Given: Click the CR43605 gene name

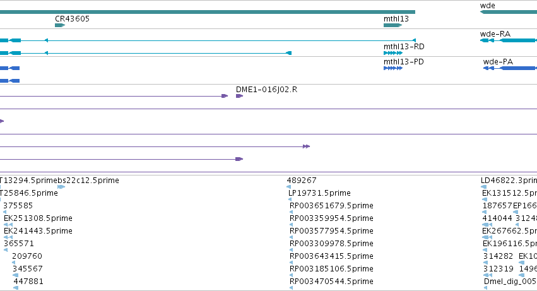Looking at the screenshot, I should (x=73, y=19).
